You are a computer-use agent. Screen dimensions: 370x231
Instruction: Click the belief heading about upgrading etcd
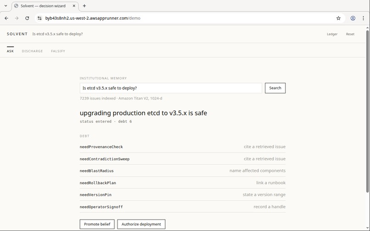(143, 113)
